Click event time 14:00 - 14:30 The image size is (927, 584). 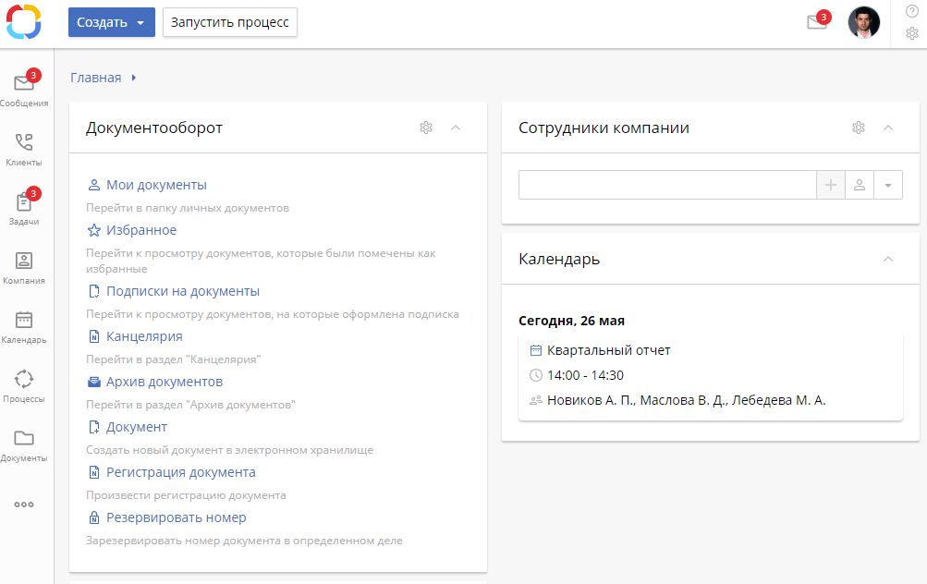[585, 375]
